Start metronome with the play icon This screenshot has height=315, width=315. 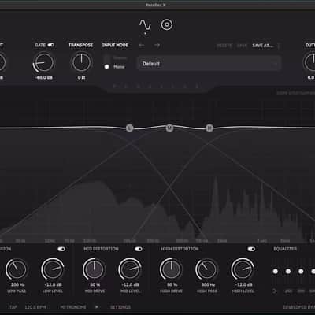[x=97, y=306]
